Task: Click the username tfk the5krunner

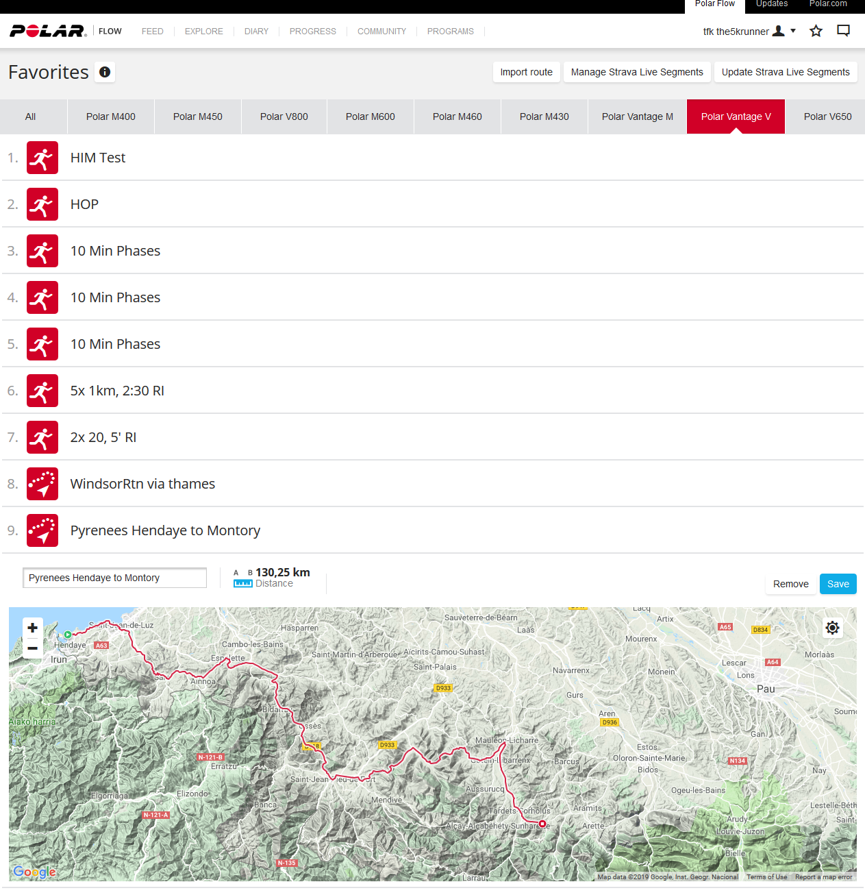Action: tap(736, 32)
